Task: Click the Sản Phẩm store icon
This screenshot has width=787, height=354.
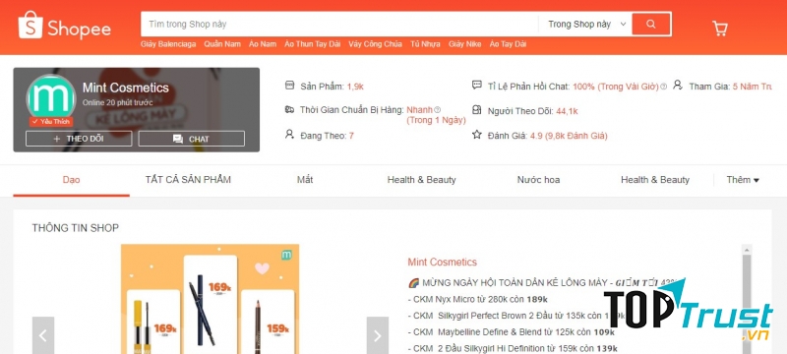Action: [289, 86]
